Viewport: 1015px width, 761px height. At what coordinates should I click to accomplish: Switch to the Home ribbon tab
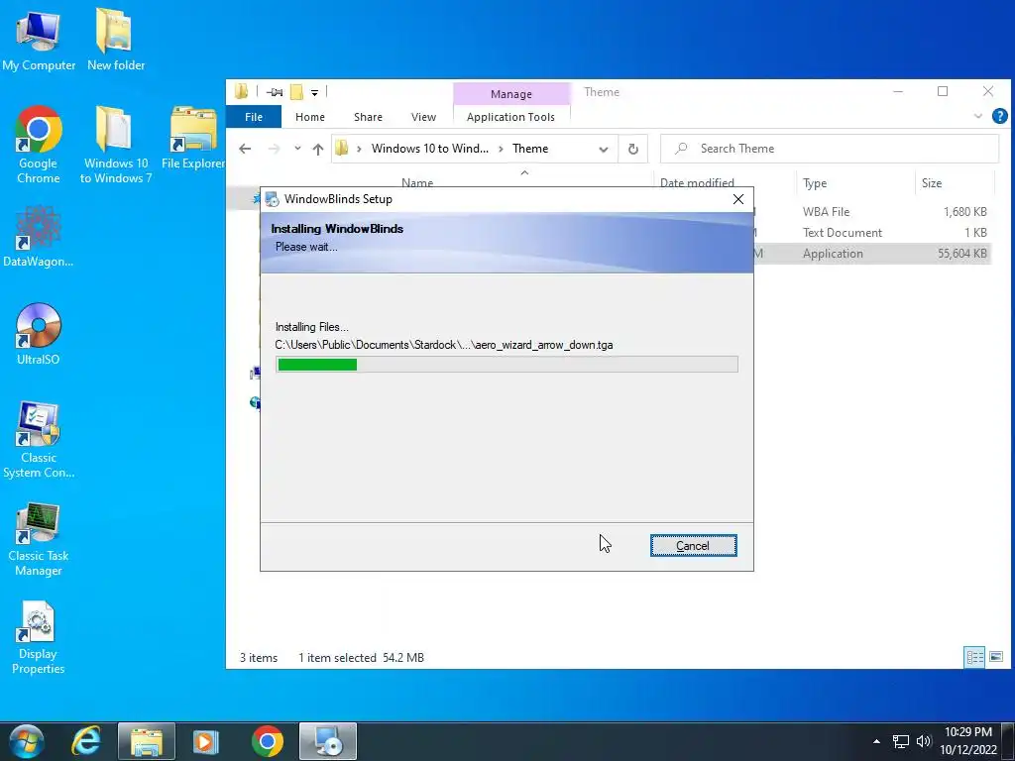(310, 117)
